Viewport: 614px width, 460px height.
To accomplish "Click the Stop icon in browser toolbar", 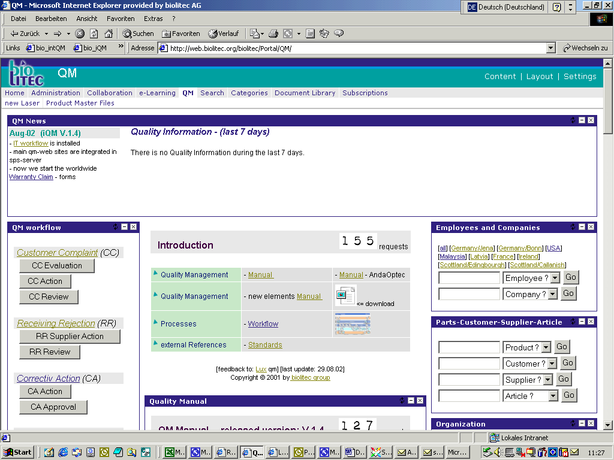I will (80, 34).
